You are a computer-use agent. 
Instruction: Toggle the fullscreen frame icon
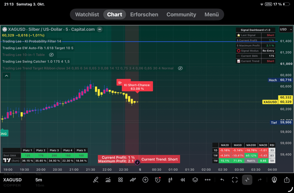(235, 180)
